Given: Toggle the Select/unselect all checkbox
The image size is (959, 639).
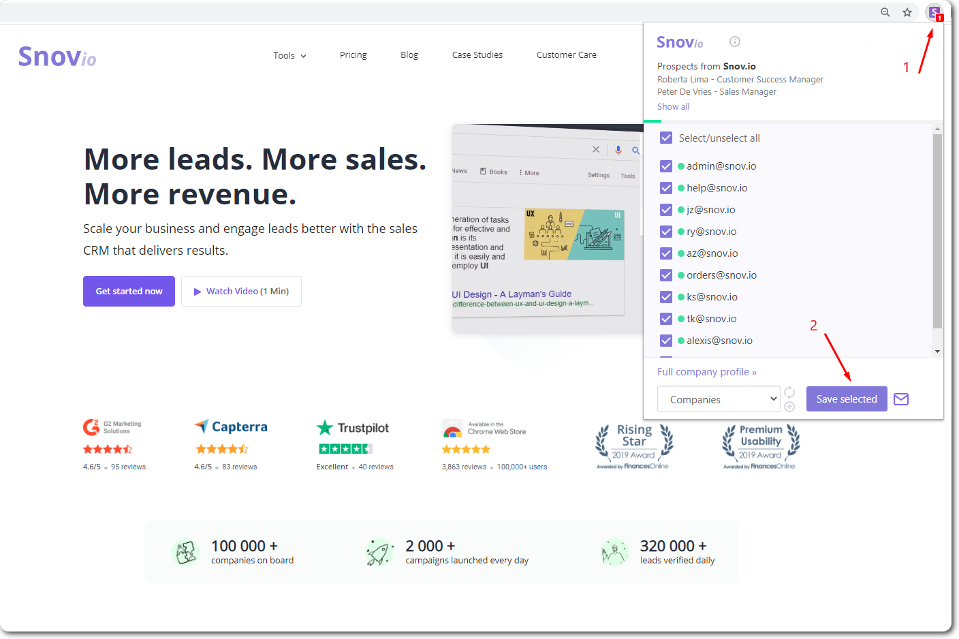Looking at the screenshot, I should [x=666, y=138].
